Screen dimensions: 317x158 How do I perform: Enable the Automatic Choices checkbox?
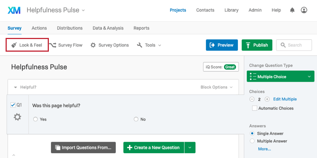click(x=254, y=108)
